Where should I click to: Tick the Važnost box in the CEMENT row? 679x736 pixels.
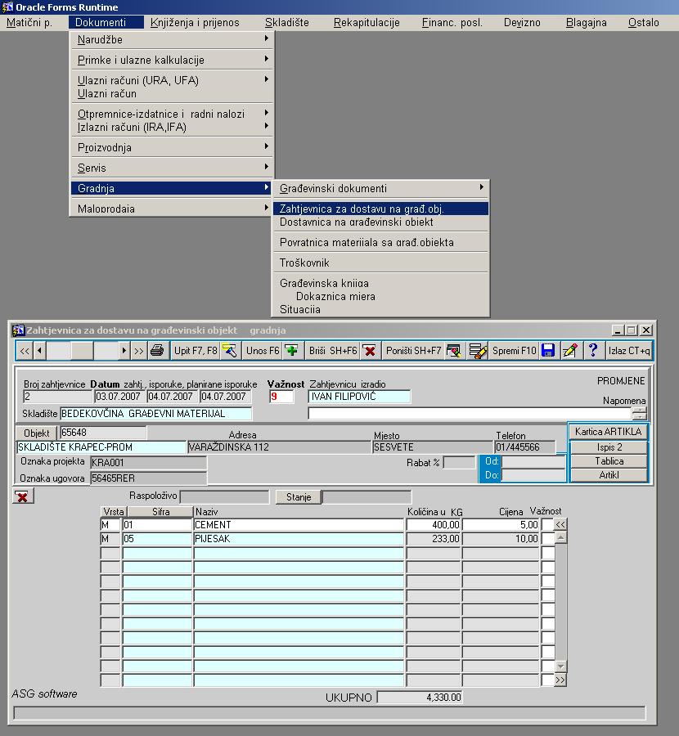(547, 524)
